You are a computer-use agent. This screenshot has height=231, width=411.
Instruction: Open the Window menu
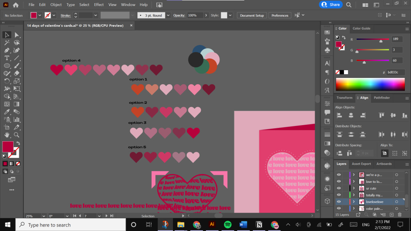128,5
